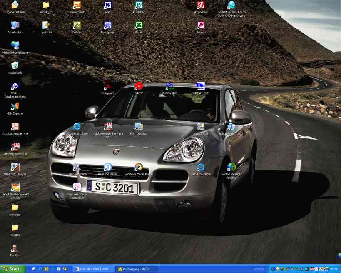Select the Arbeitsplatz icon
Image resolution: width=341 pixels, height=273 pixels.
(x=15, y=25)
